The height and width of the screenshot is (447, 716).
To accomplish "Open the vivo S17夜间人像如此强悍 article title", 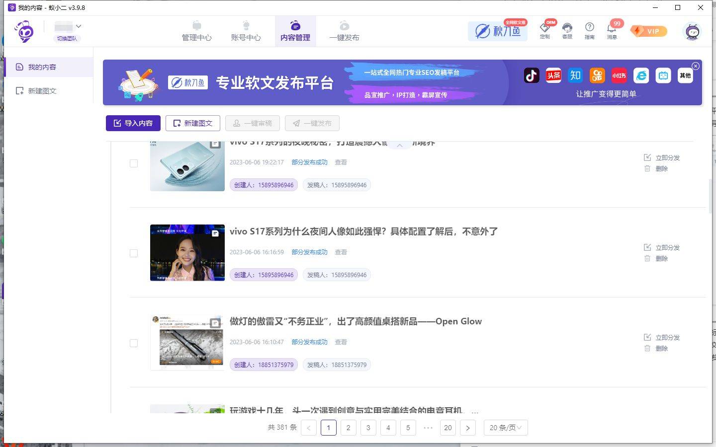I will [x=363, y=231].
